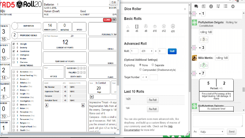
Task: Open the Collections list tab
Action: [225, 6]
